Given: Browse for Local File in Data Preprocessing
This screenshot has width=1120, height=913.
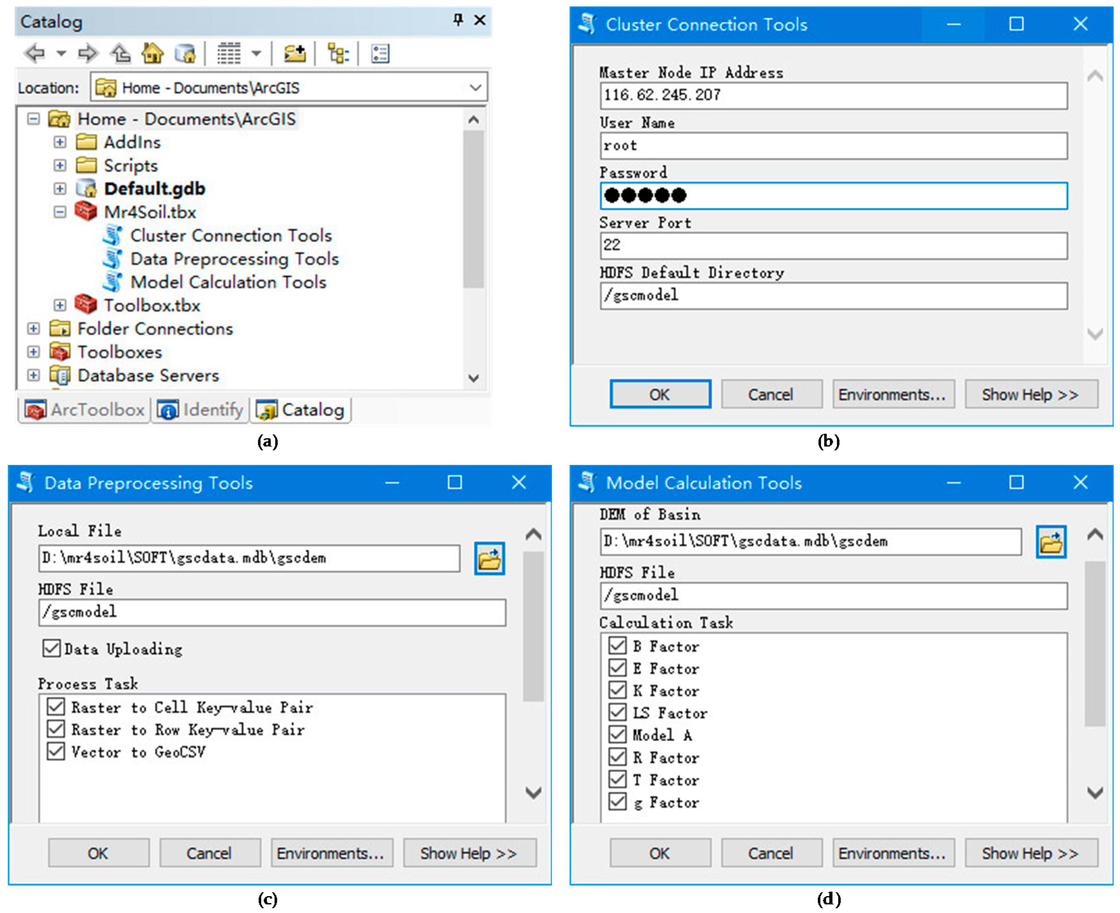Looking at the screenshot, I should point(489,559).
